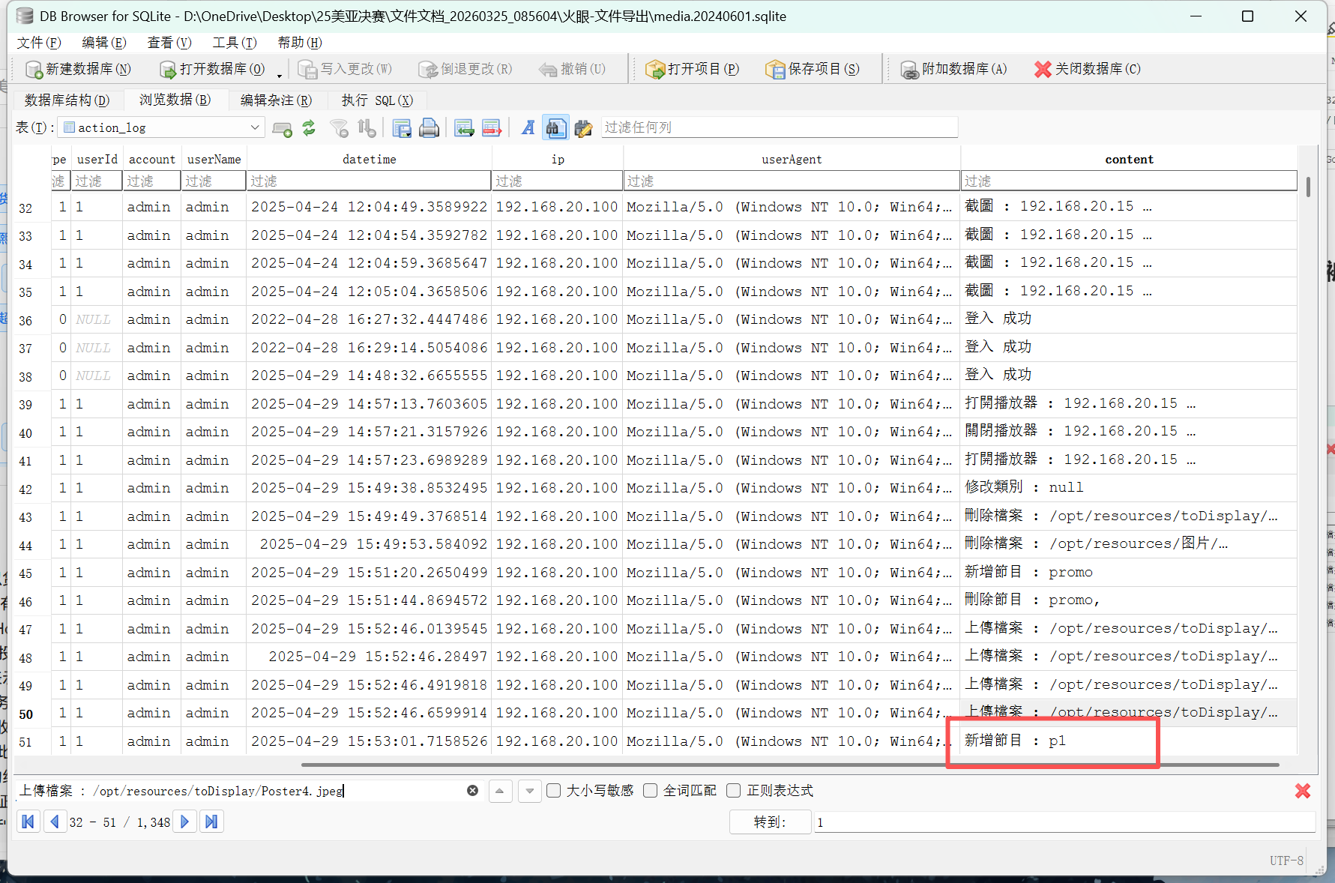The width and height of the screenshot is (1335, 883).
Task: Open the File (文件) menu
Action: pyautogui.click(x=39, y=43)
